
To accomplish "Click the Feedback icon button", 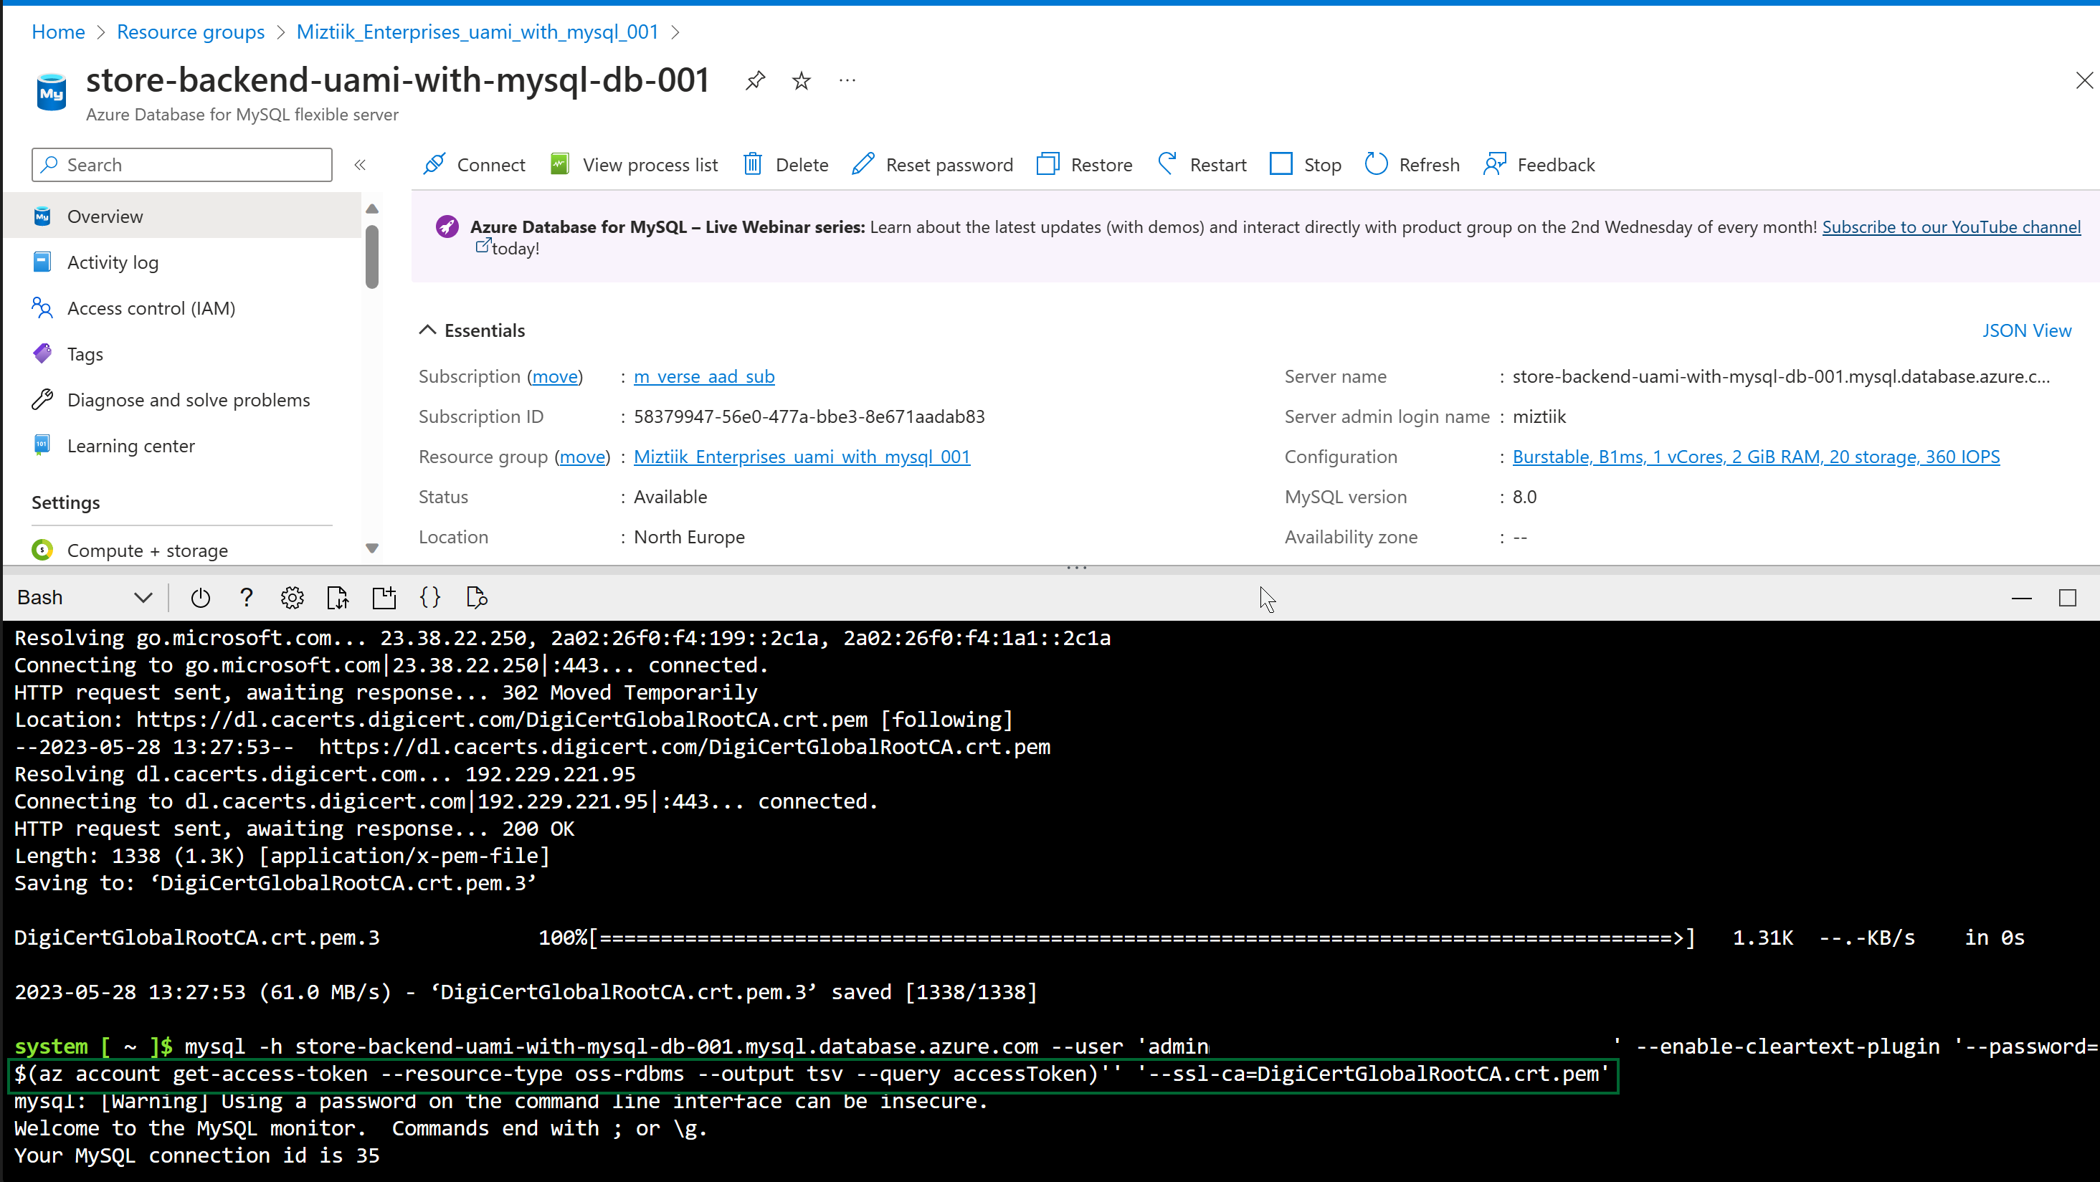I will point(1494,163).
